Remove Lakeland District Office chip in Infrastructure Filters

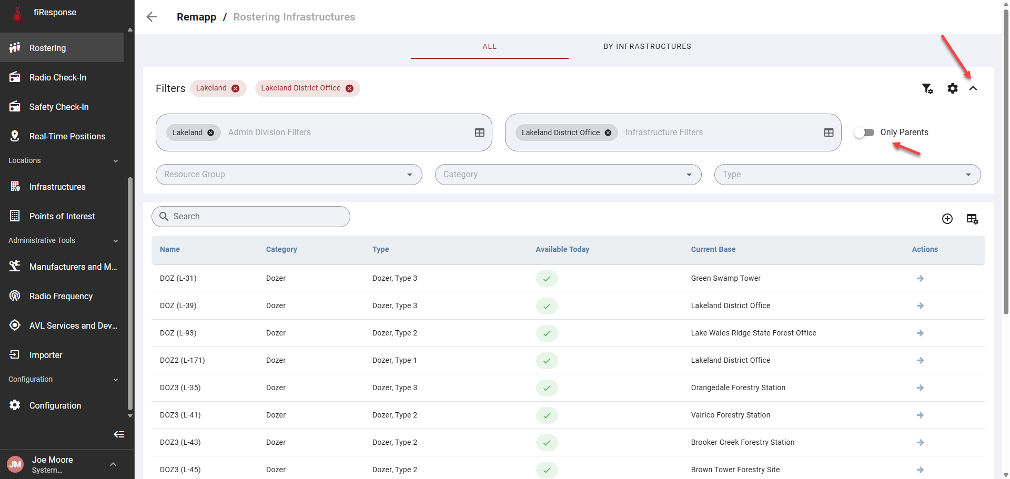tap(608, 133)
